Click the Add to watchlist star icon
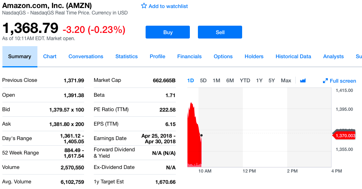 pos(144,6)
